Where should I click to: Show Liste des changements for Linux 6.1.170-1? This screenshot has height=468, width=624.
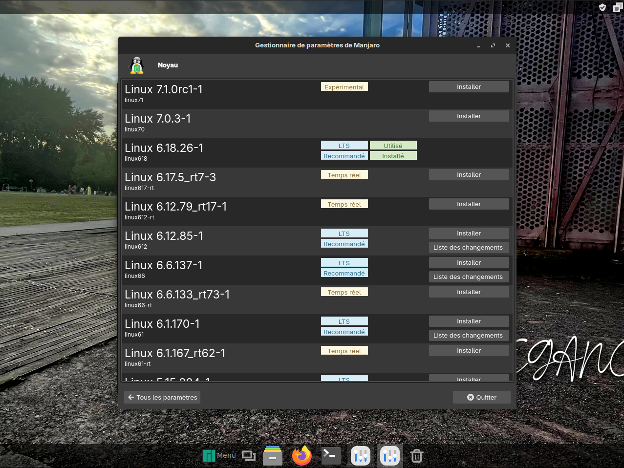point(469,336)
